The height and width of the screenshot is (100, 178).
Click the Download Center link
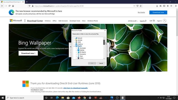[35, 21]
